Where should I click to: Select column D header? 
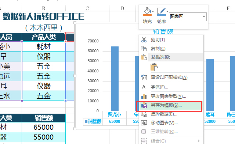pos(122,8)
